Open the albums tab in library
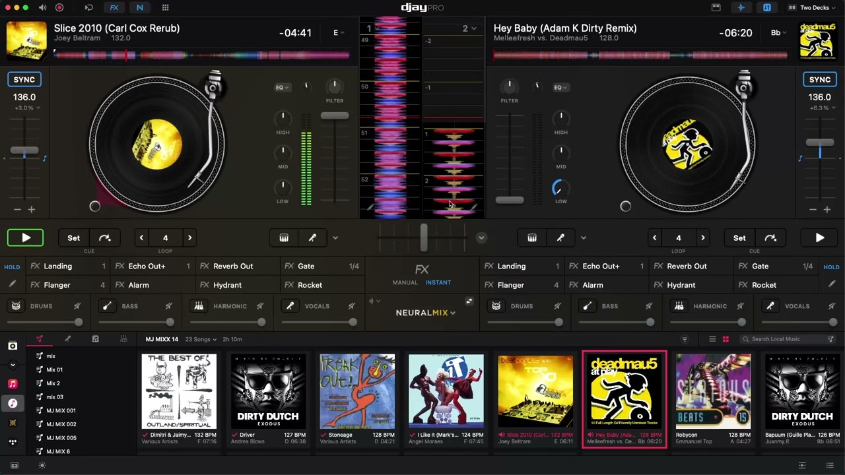This screenshot has height=475, width=845. [95, 339]
